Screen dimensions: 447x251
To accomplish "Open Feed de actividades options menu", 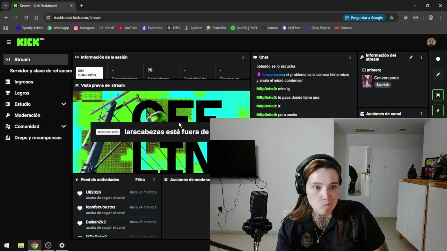I will tap(154, 180).
